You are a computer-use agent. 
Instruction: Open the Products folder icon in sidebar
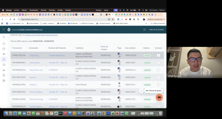click(x=4, y=49)
